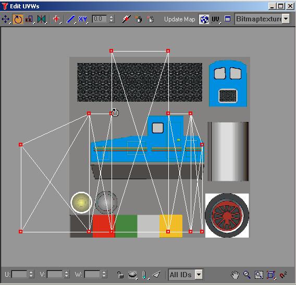Screen dimensions: 296x285
Task: Select the Move tool in toolbar
Action: tap(6, 19)
